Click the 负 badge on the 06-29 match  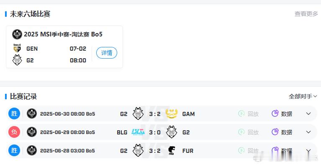coord(14,132)
